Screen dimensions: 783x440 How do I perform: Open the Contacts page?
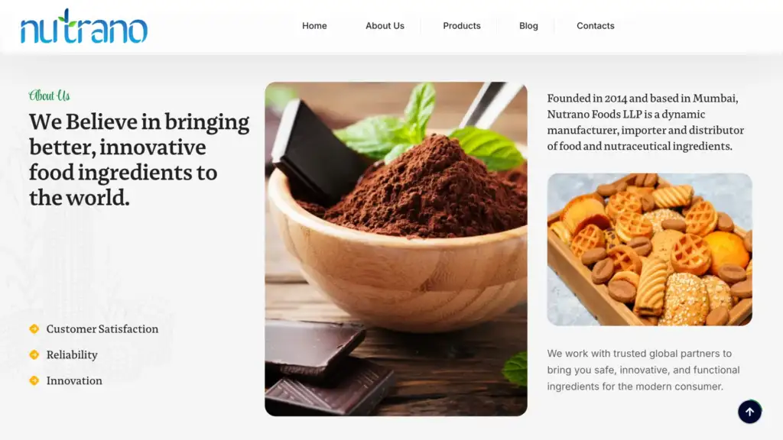coord(595,26)
